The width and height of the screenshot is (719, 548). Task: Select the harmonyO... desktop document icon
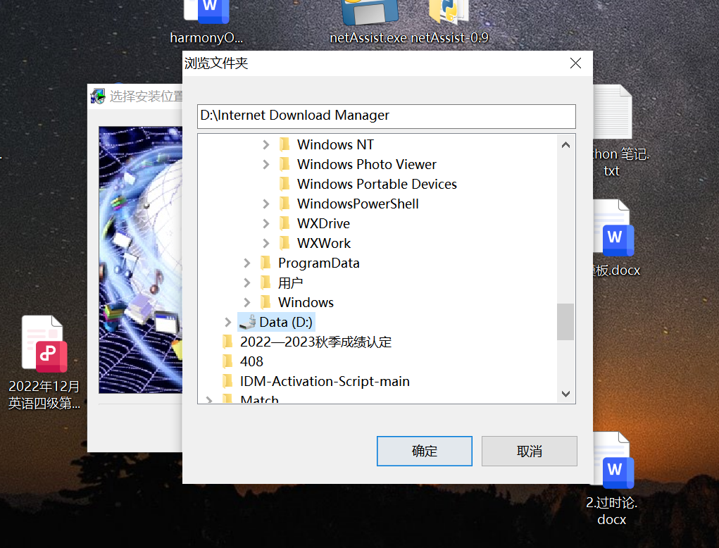[x=206, y=11]
